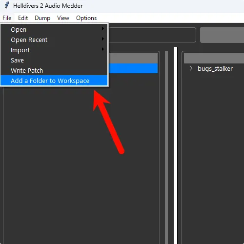Choose Import in the File menu
This screenshot has height=244, width=244.
click(x=54, y=50)
